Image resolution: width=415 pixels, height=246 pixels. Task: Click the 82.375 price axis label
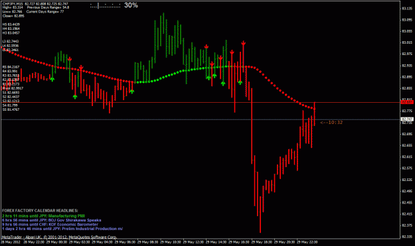[x=407, y=225]
